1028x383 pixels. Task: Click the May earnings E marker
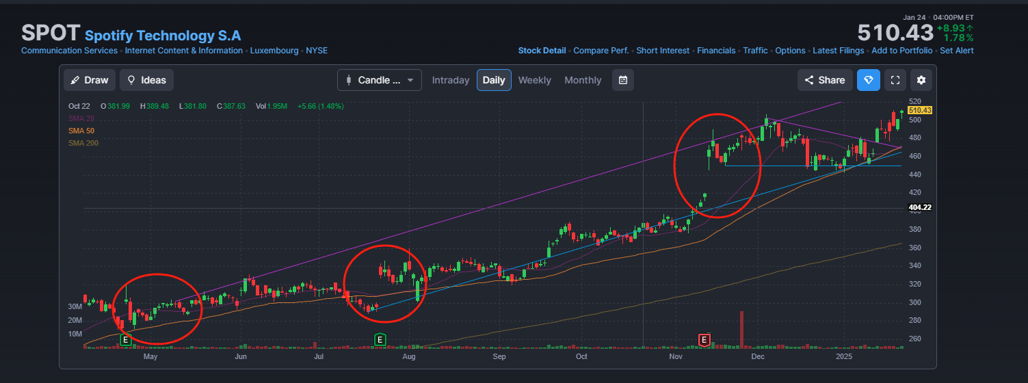click(125, 339)
